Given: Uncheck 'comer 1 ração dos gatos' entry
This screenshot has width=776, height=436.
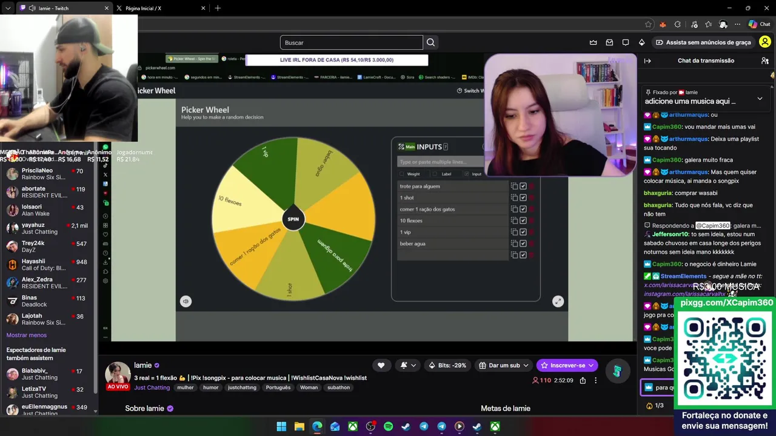Looking at the screenshot, I should coord(523,209).
